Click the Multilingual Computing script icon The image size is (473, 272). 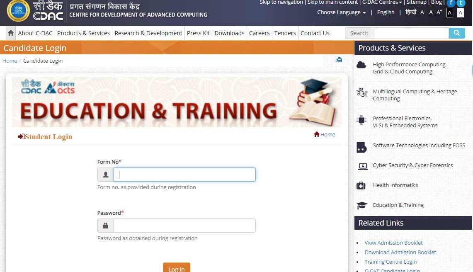click(361, 92)
